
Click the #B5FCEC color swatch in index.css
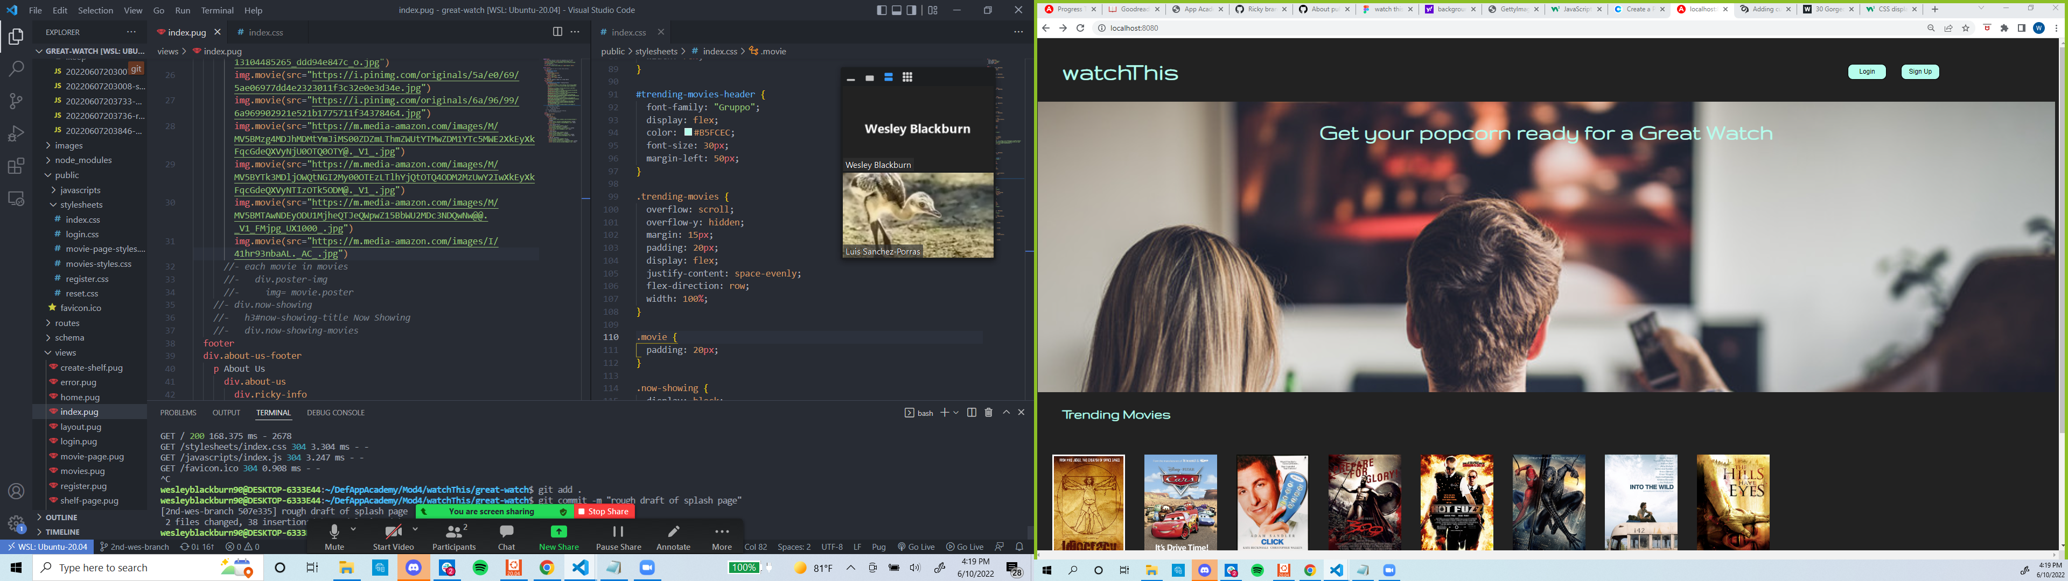(688, 132)
